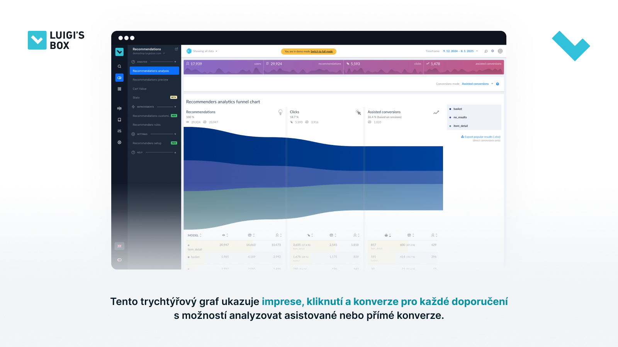Click the Switch to full mode link
Screen dimensions: 618x347
click(321, 51)
